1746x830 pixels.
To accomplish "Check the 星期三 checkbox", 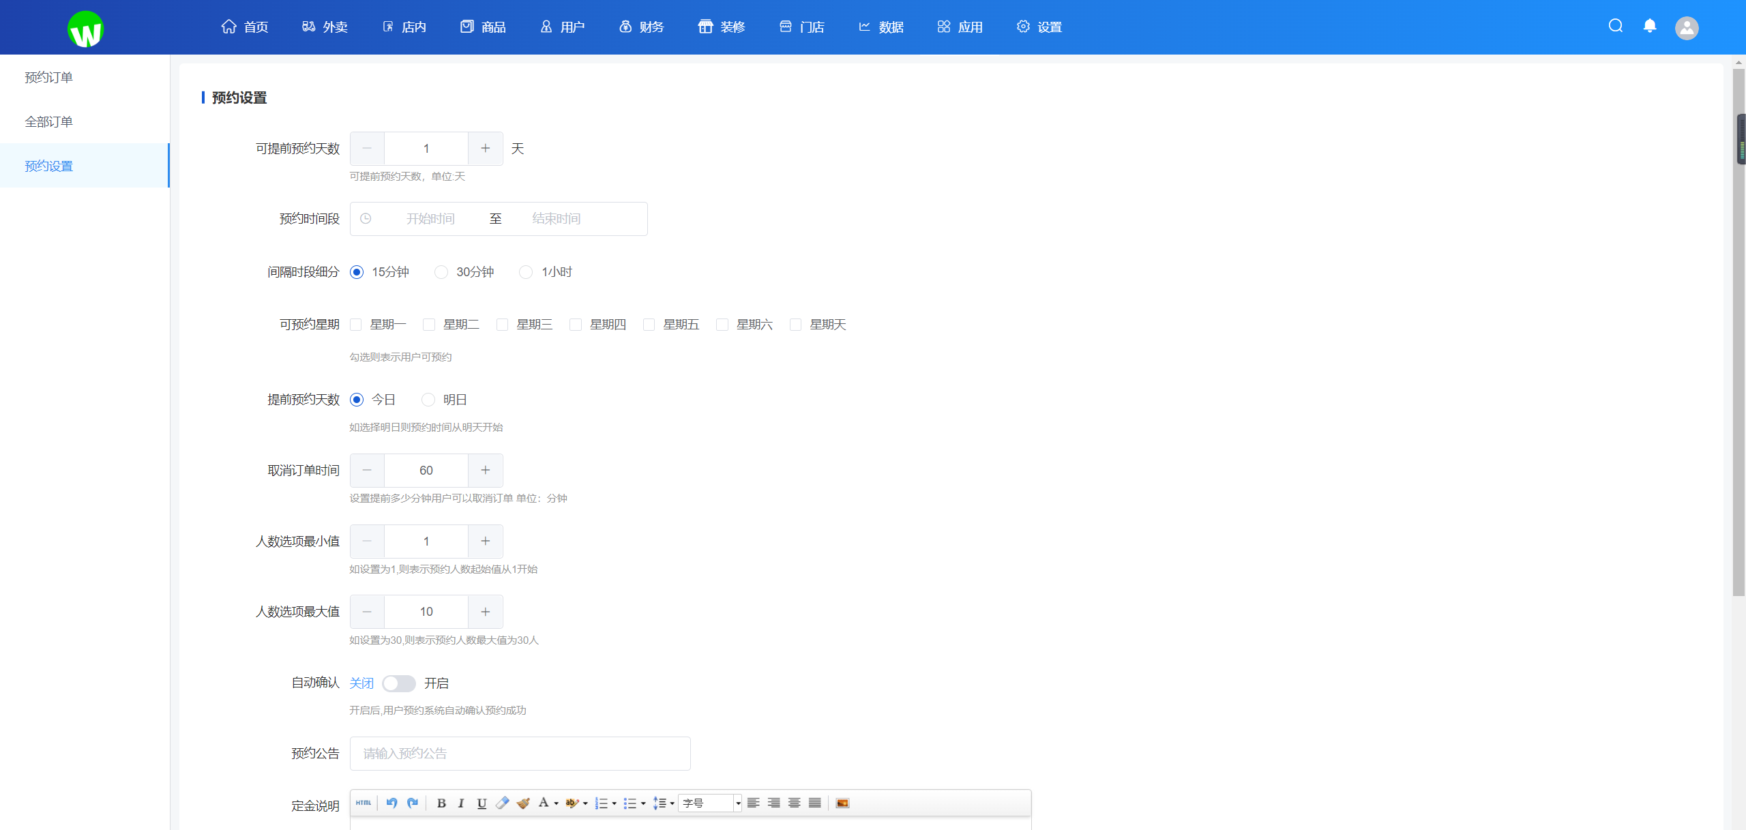I will pyautogui.click(x=503, y=325).
